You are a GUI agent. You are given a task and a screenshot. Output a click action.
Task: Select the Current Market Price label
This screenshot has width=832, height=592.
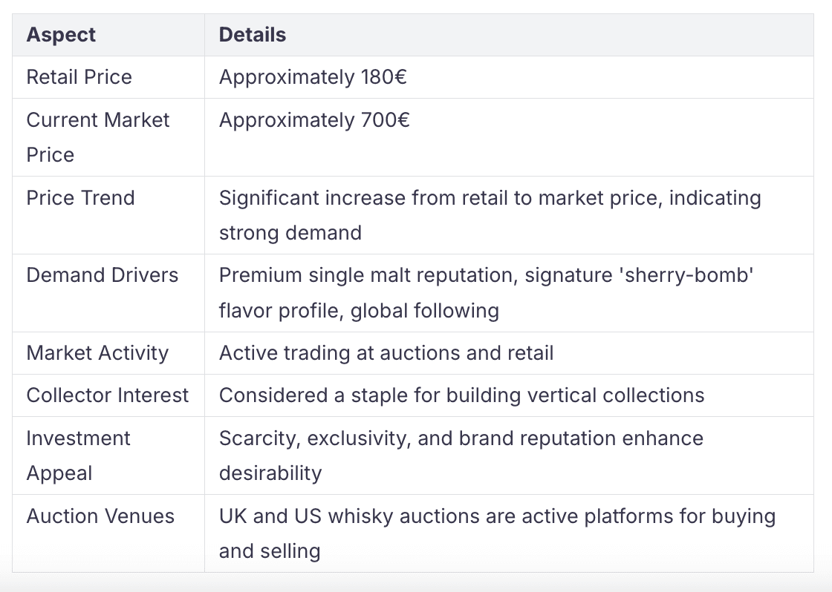point(97,137)
